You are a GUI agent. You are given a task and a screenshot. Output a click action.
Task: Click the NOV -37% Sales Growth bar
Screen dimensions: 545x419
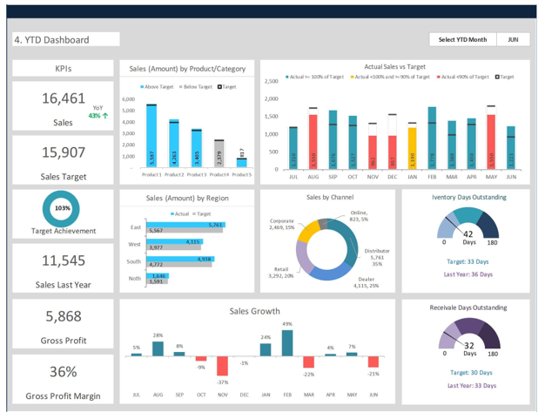click(x=223, y=366)
